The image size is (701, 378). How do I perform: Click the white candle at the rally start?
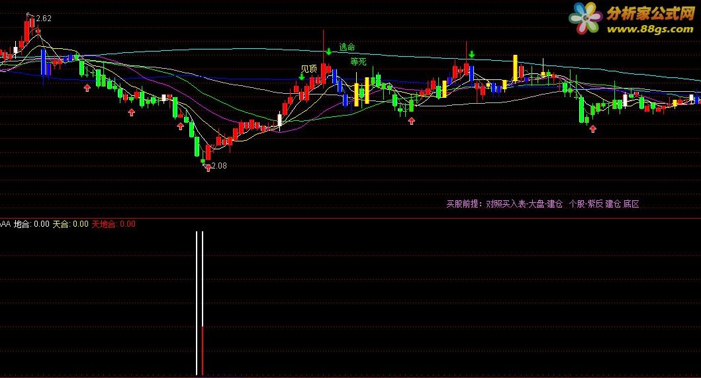point(280,120)
